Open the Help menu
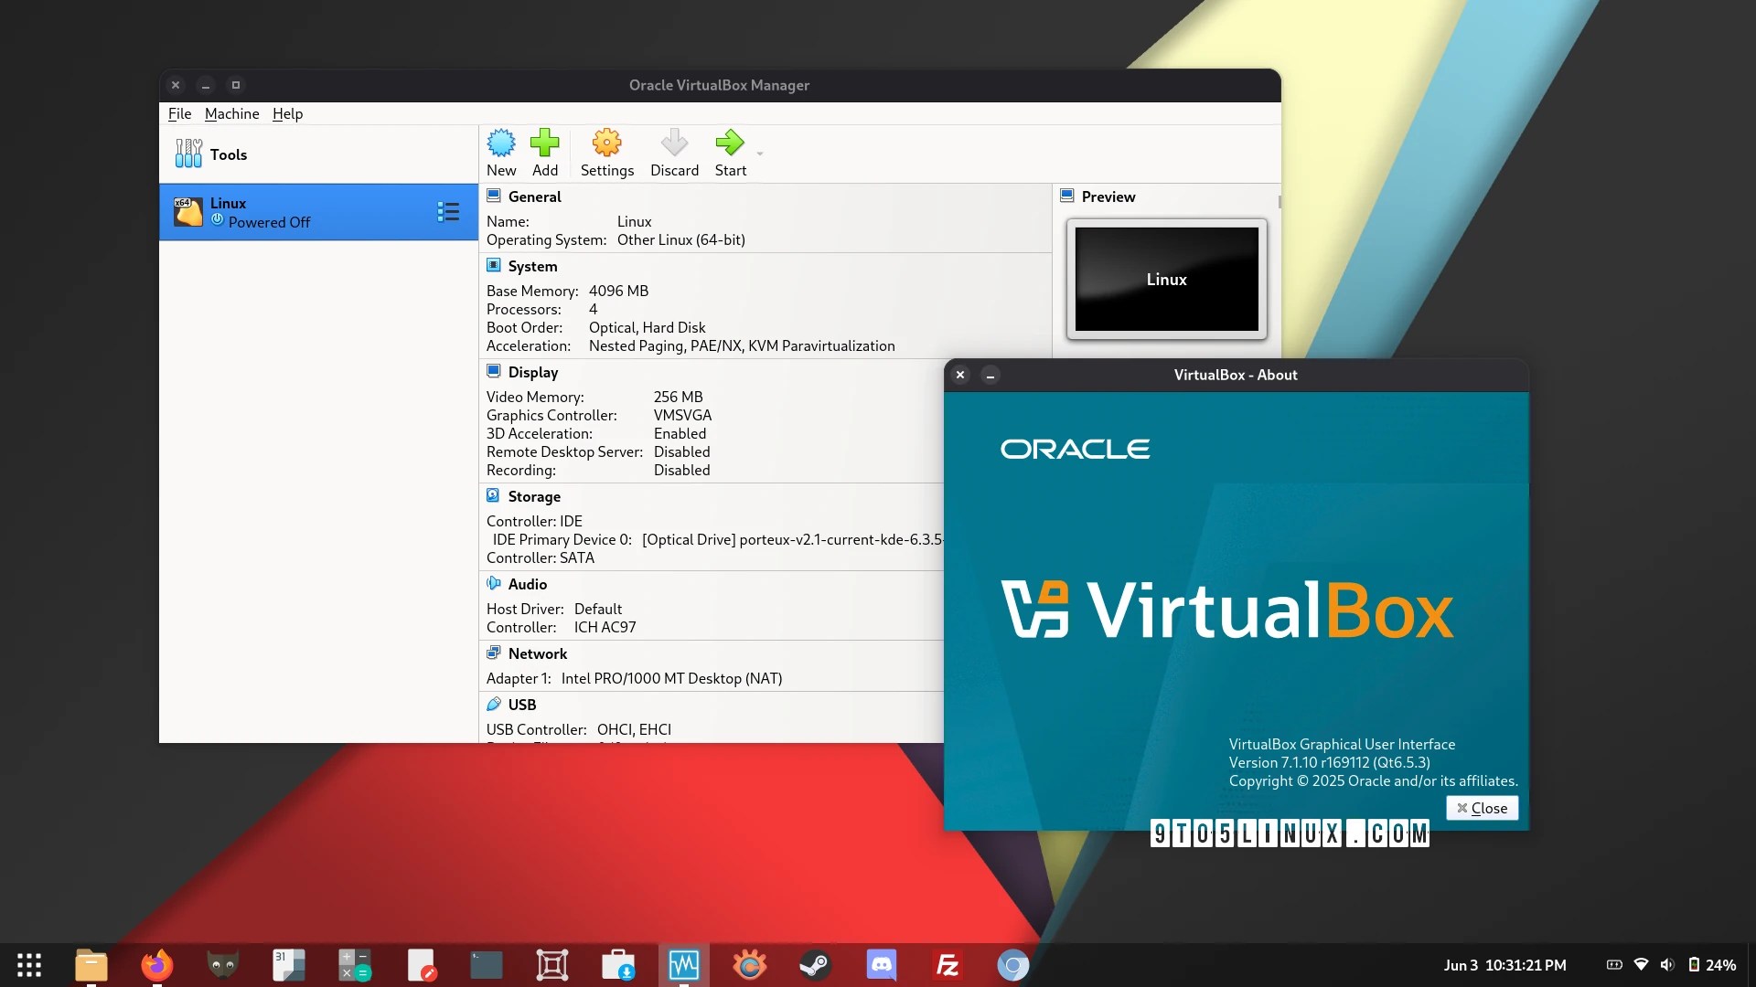The width and height of the screenshot is (1756, 987). 287,113
